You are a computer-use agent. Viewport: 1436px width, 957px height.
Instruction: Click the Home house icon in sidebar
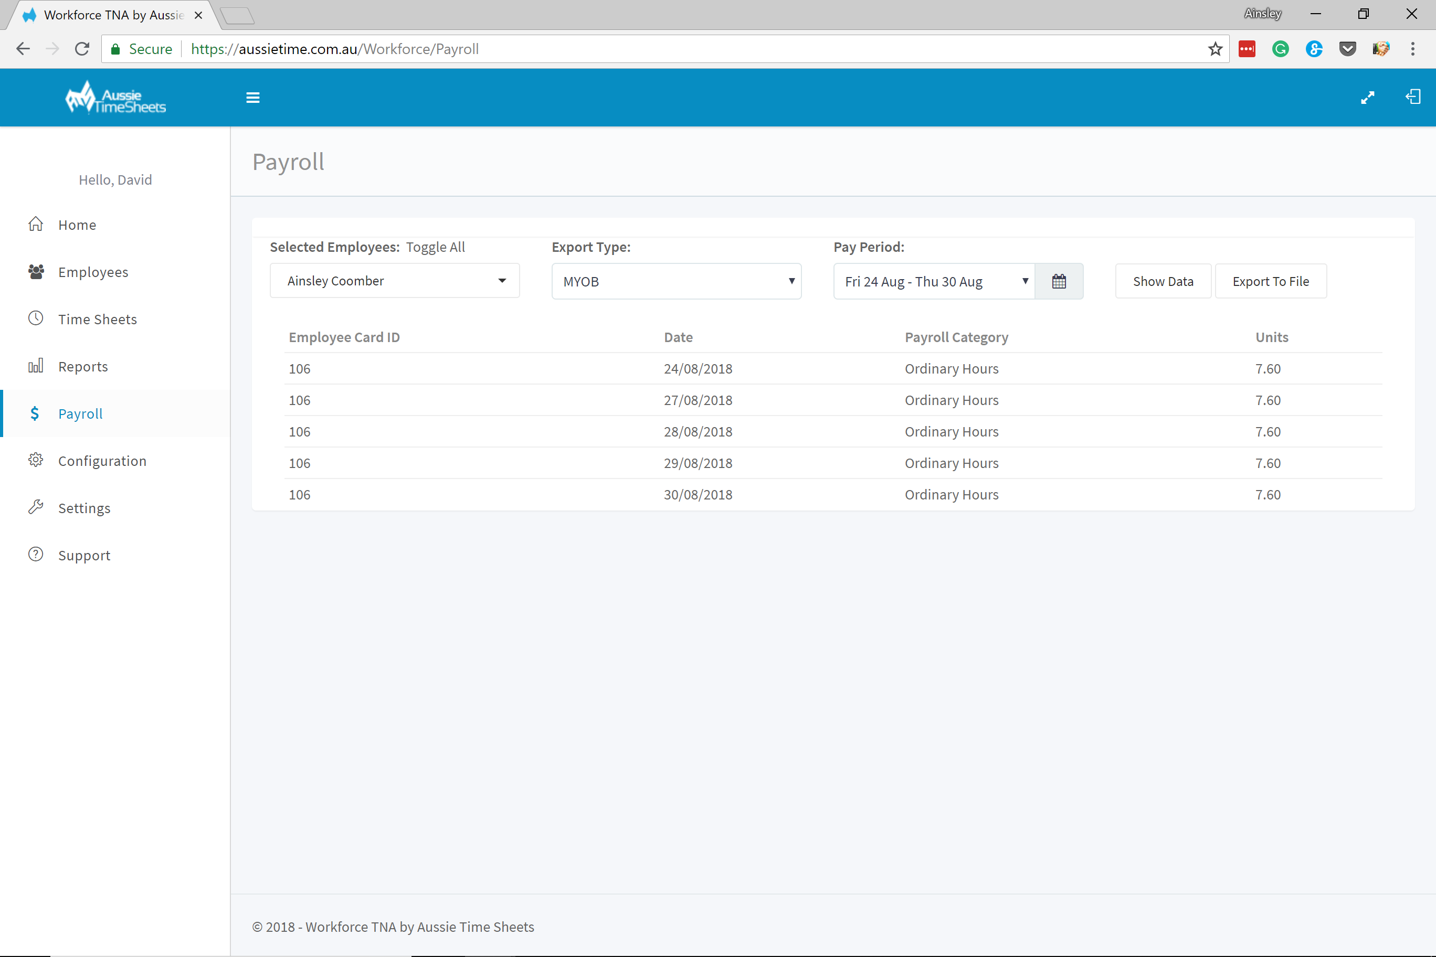(36, 224)
